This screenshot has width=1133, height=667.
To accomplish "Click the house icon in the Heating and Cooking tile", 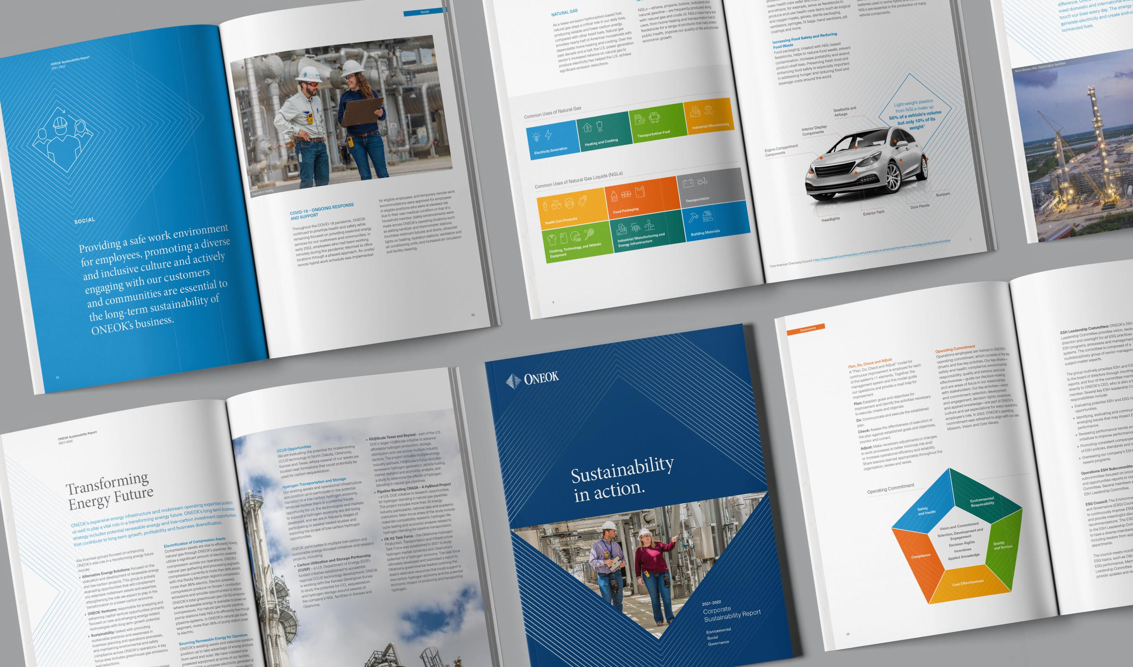I will tap(587, 128).
